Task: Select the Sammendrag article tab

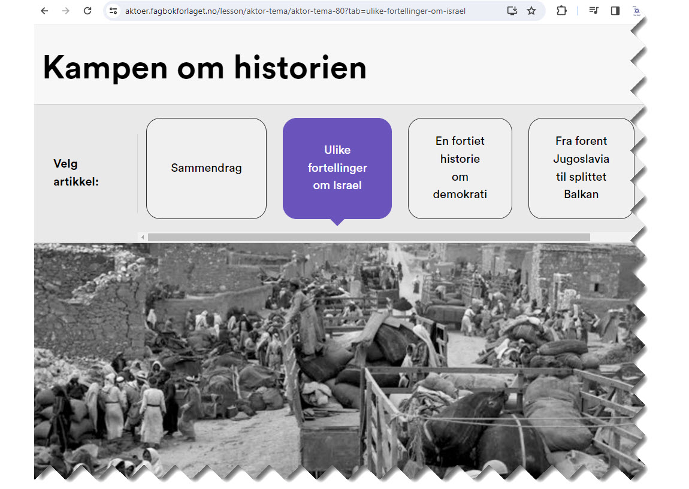Action: (x=206, y=168)
